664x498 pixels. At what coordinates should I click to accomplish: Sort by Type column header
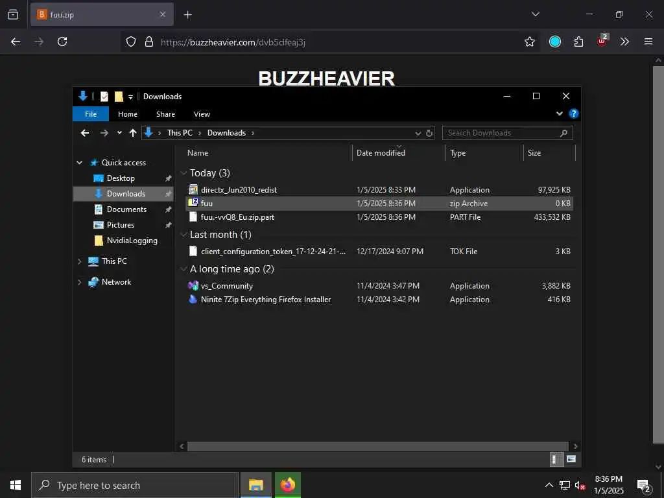(x=484, y=153)
